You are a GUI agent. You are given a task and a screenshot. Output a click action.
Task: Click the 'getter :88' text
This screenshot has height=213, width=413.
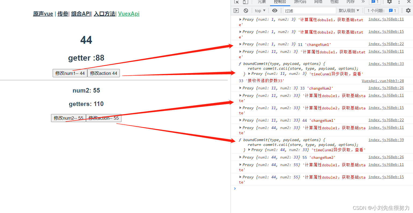point(86,58)
